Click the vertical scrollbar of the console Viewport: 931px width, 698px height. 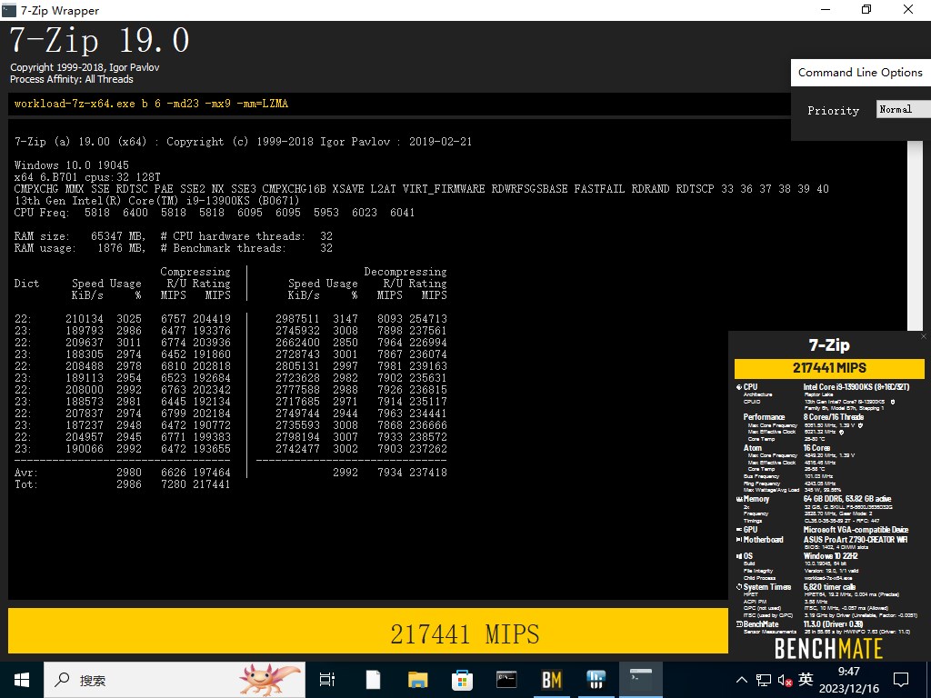click(915, 235)
